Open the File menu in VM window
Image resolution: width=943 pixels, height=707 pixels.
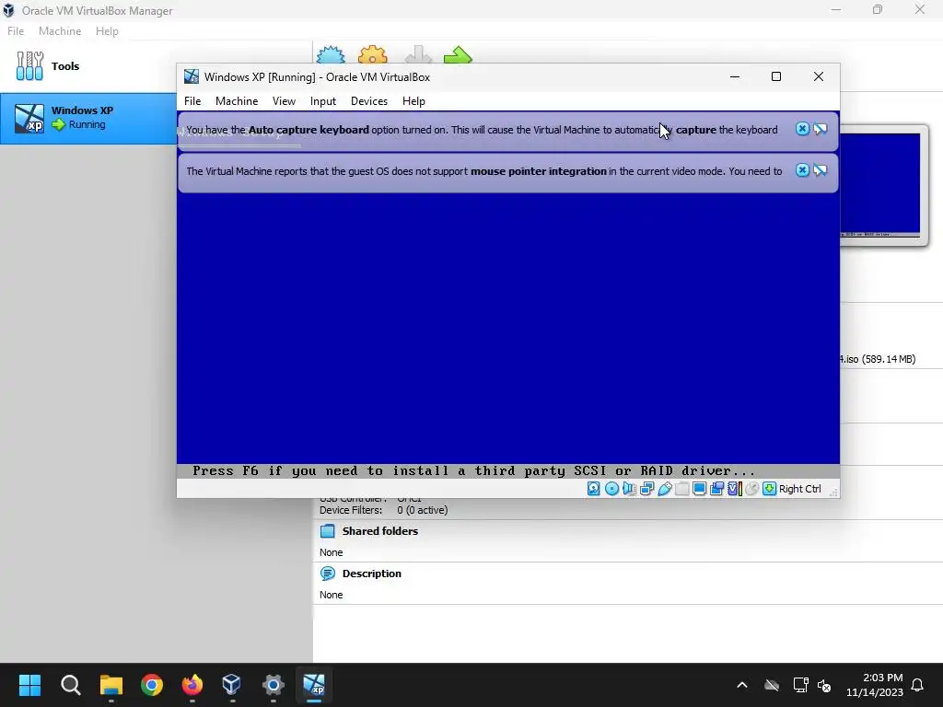[192, 101]
